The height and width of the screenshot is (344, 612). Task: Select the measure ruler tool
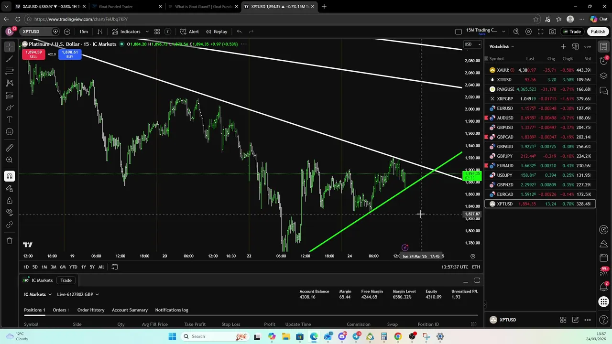10,148
